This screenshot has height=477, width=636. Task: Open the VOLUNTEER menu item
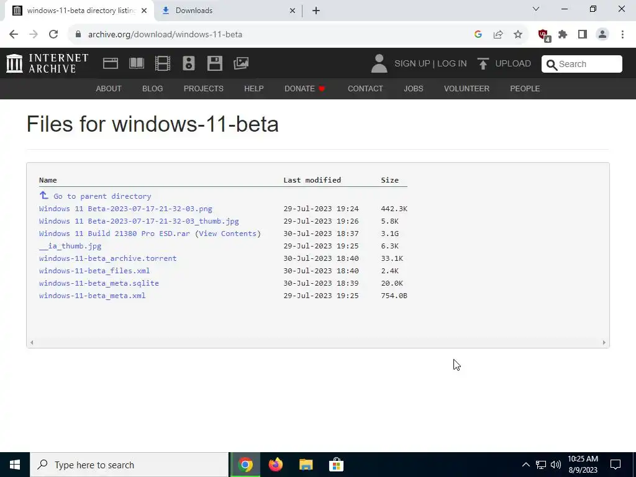click(x=466, y=88)
